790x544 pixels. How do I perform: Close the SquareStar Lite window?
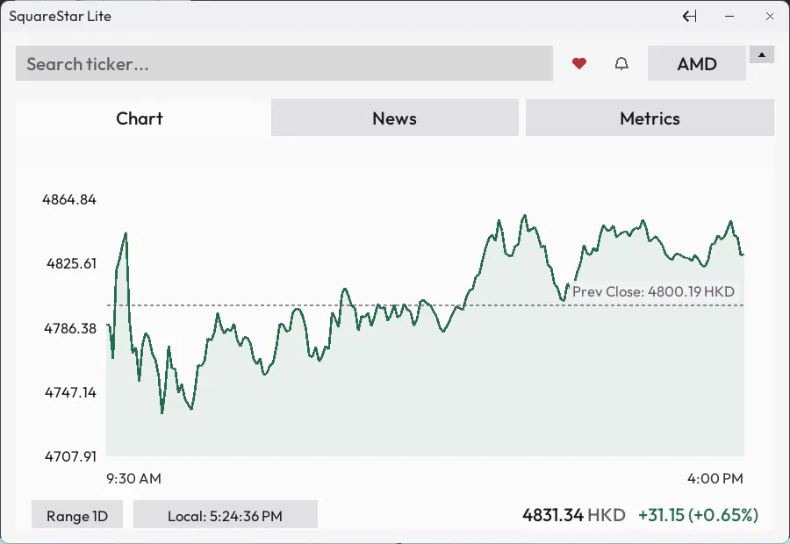[x=769, y=16]
